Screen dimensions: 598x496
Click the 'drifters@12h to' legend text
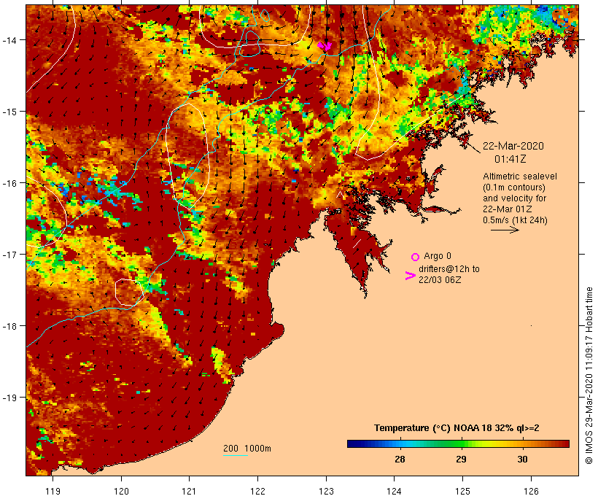coord(449,269)
